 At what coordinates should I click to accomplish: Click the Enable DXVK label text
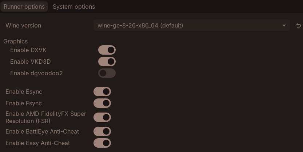[x=28, y=50]
